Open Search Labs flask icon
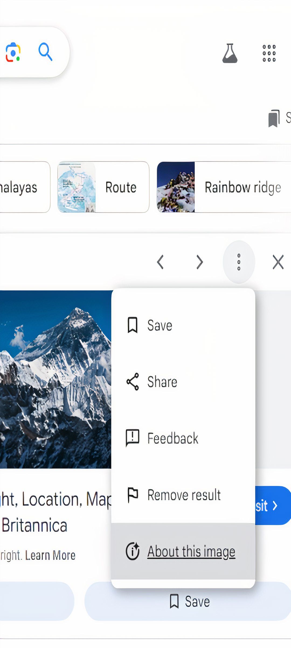This screenshot has width=291, height=648. 230,53
